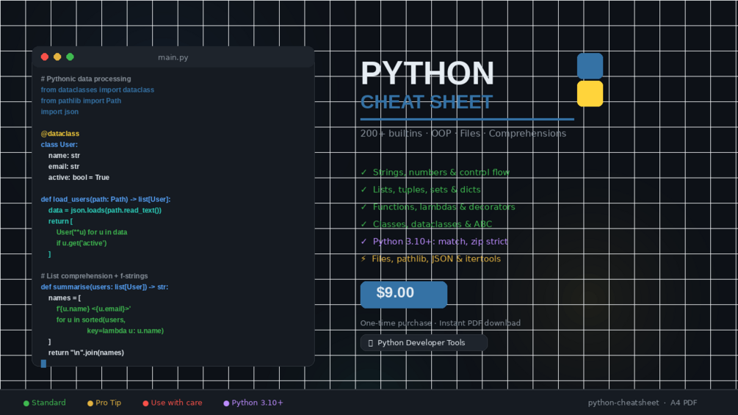Click the green Standard legend dot
The image size is (738, 415).
click(26, 403)
